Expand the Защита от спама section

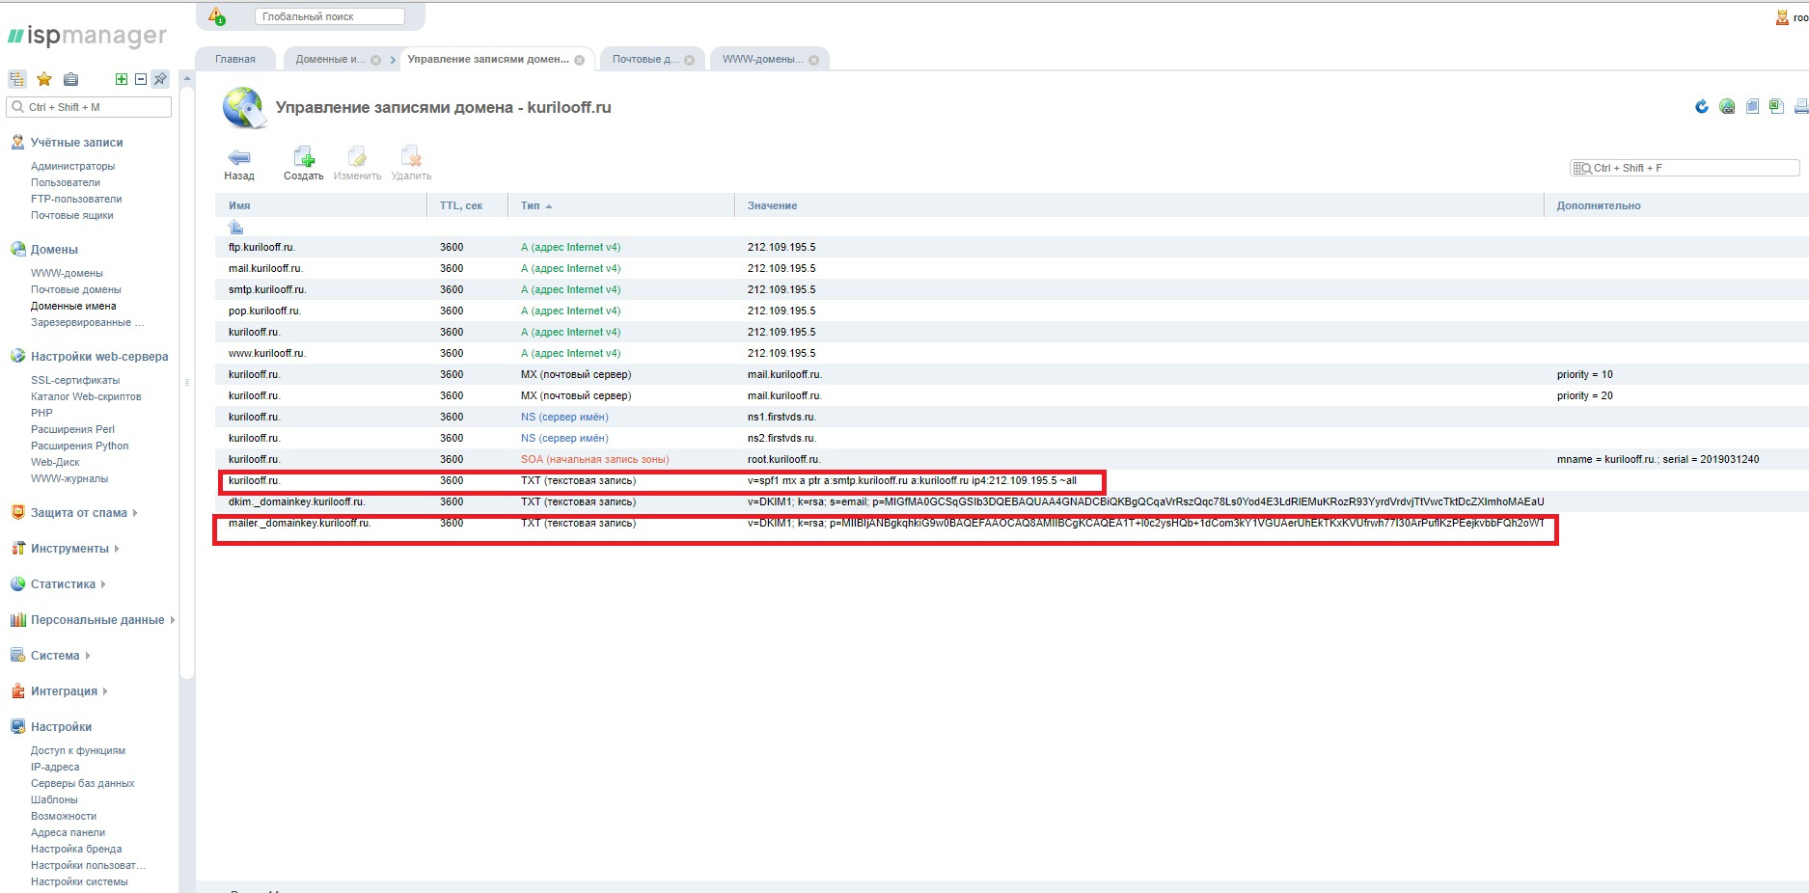pos(79,513)
